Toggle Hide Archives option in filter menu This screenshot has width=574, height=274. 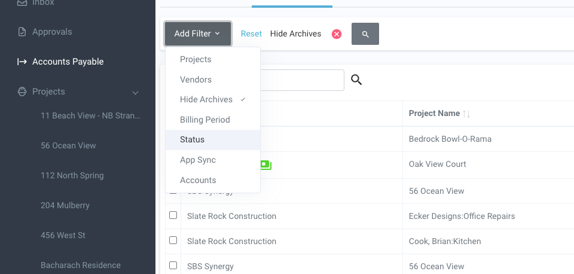[206, 99]
